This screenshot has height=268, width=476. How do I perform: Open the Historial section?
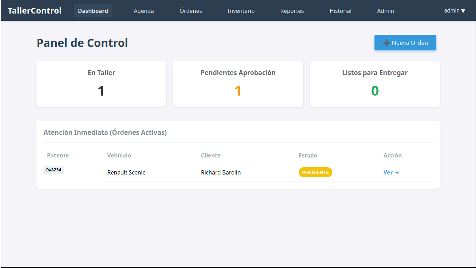pos(340,11)
